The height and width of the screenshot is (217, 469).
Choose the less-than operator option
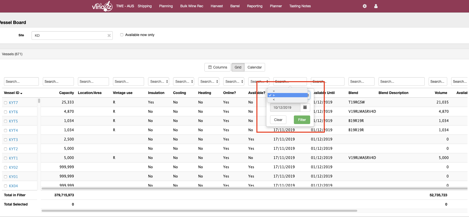274,99
